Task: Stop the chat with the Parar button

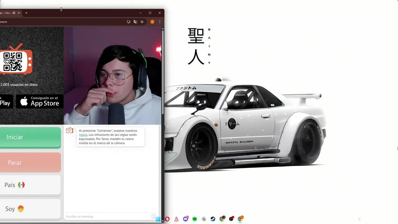Action: [x=30, y=162]
